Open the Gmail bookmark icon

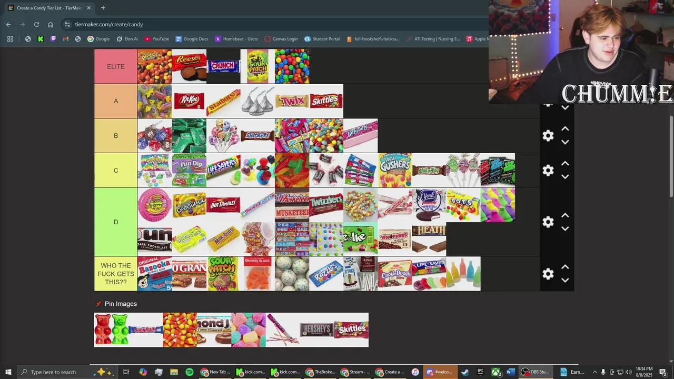coord(65,38)
